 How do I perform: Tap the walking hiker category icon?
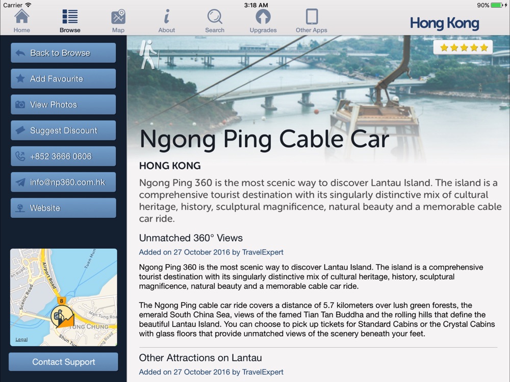(148, 54)
